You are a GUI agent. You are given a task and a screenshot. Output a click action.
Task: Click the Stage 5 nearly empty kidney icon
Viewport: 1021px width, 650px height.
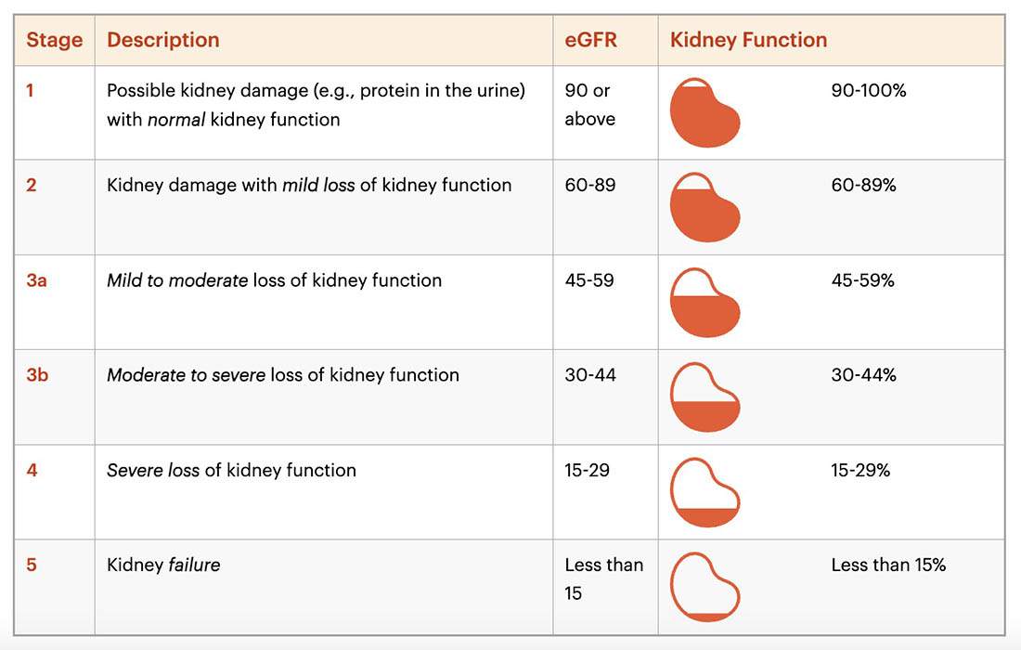point(705,587)
